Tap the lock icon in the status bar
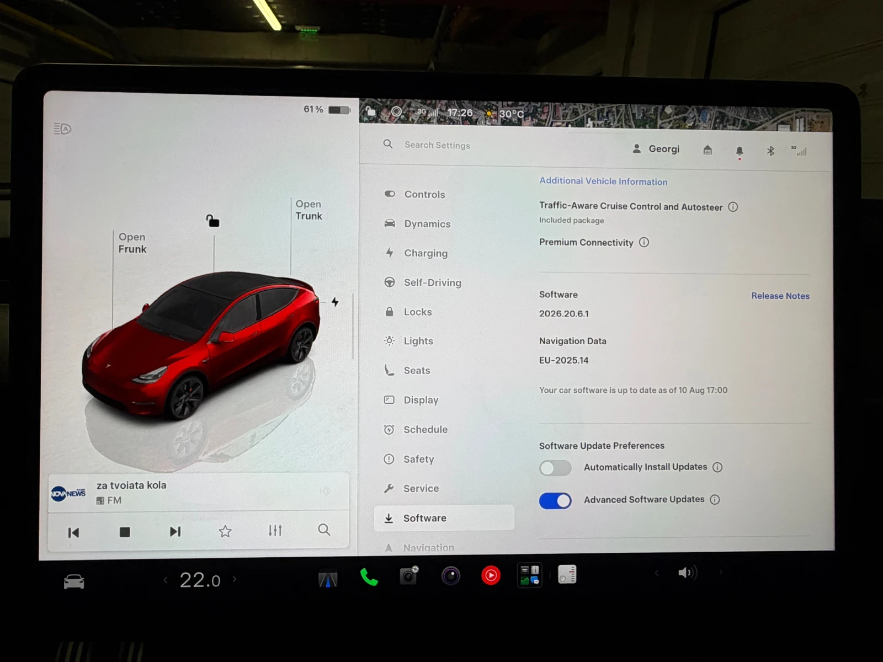Viewport: 883px width, 662px height. point(370,111)
